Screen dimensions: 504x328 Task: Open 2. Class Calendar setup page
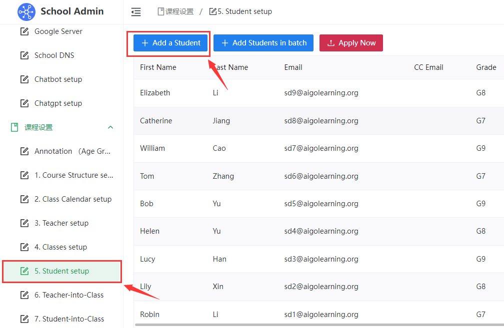(x=72, y=199)
